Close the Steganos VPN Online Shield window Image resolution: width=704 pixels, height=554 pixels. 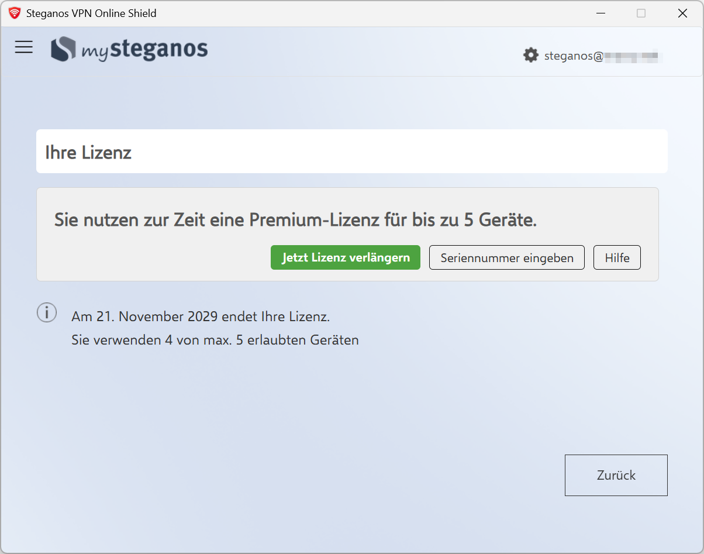point(682,13)
